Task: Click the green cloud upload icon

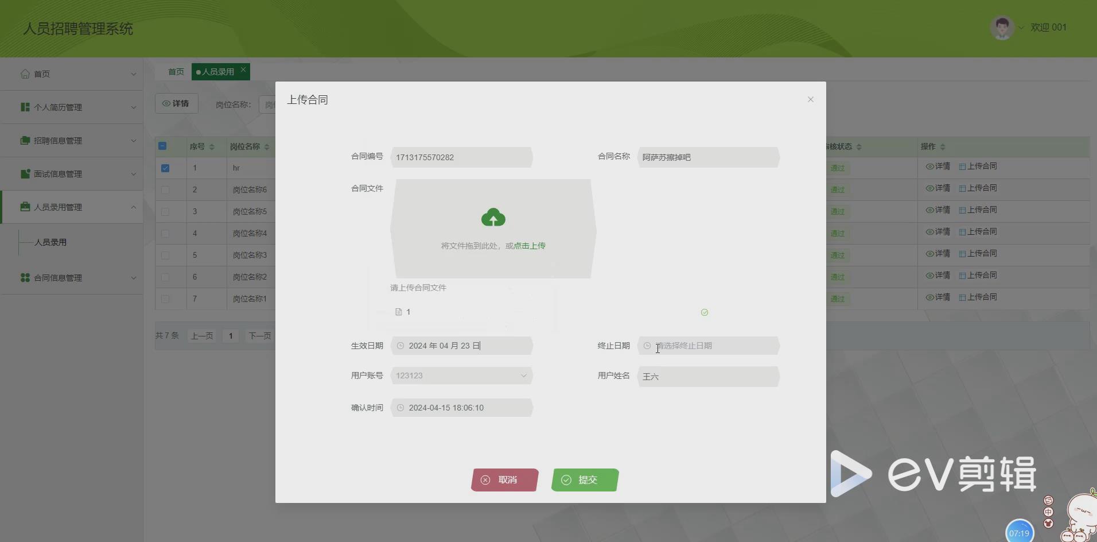Action: (493, 218)
